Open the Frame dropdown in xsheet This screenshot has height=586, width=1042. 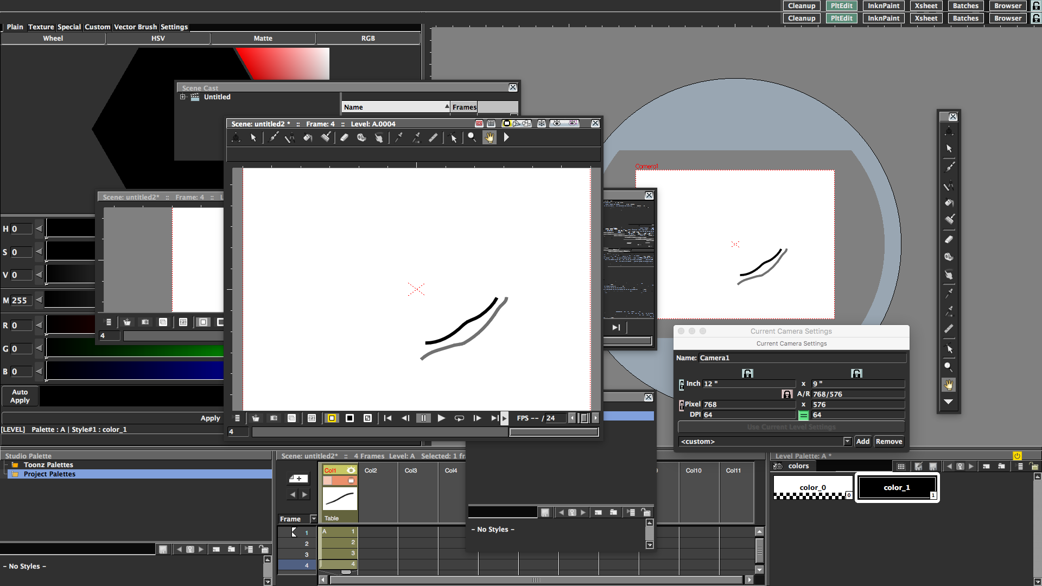pyautogui.click(x=313, y=519)
